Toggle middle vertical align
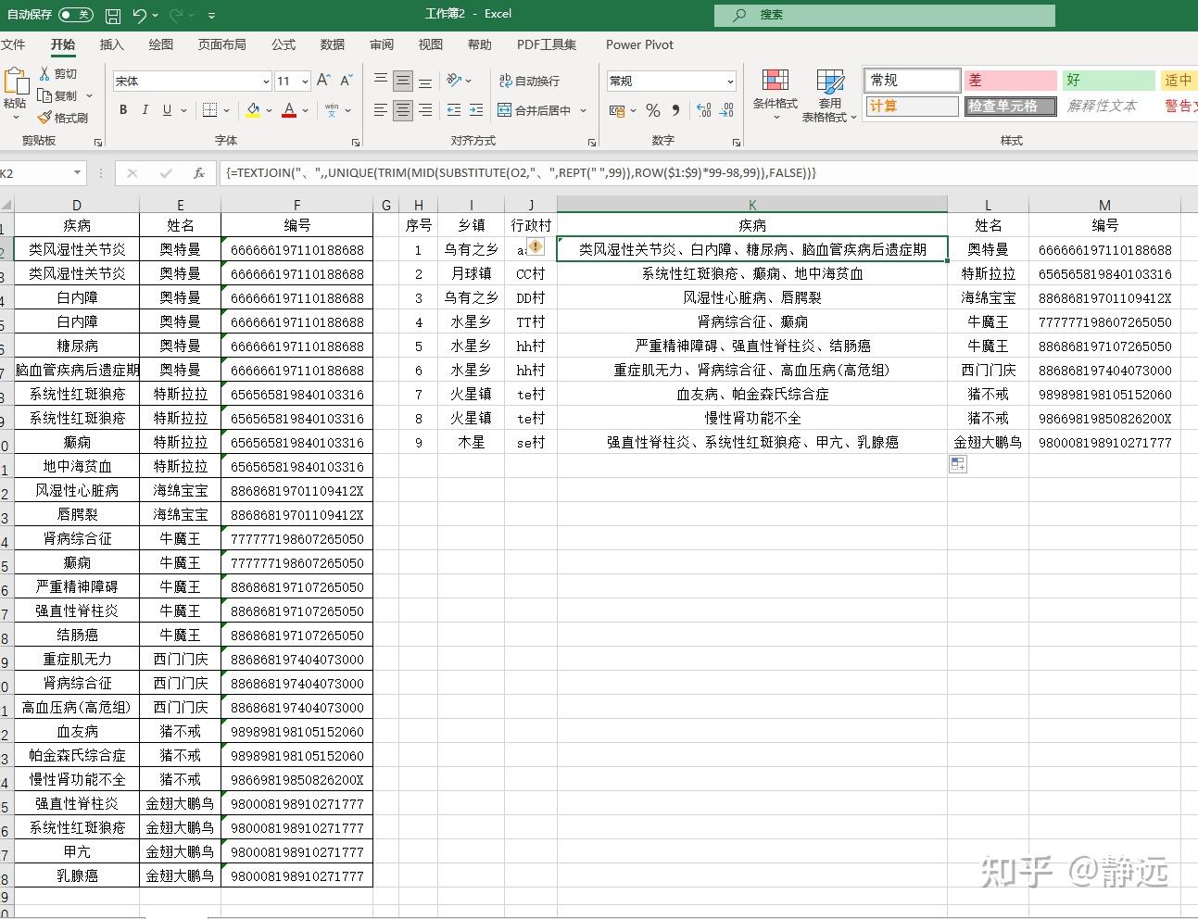Viewport: 1198px width, 919px height. point(403,81)
